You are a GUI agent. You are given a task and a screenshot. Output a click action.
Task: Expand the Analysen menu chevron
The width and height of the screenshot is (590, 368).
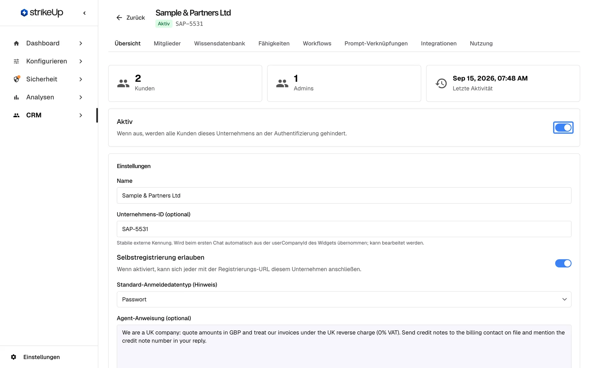pyautogui.click(x=81, y=97)
